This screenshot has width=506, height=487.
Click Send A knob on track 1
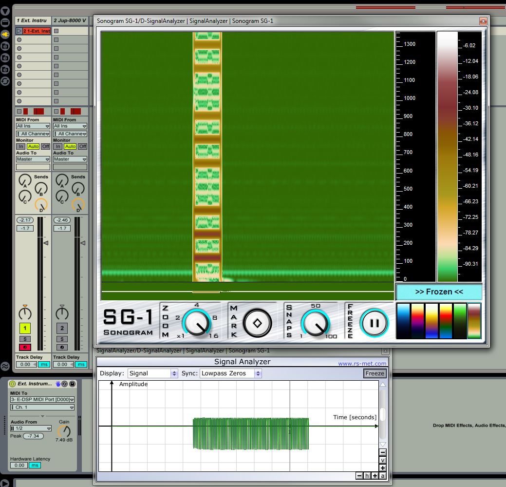(x=25, y=180)
